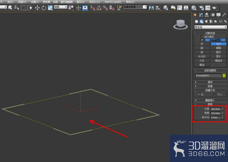Click the 文本 Text shape button
Image resolution: width=228 pixels, height=162 pixels.
pos(202,61)
